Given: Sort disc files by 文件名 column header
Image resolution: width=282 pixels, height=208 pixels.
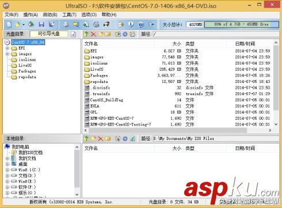Looking at the screenshot, I should pyautogui.click(x=91, y=44).
